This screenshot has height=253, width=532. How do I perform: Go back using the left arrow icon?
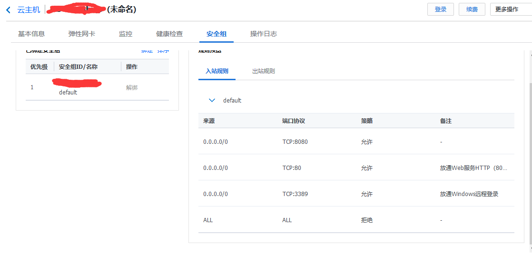[x=9, y=10]
